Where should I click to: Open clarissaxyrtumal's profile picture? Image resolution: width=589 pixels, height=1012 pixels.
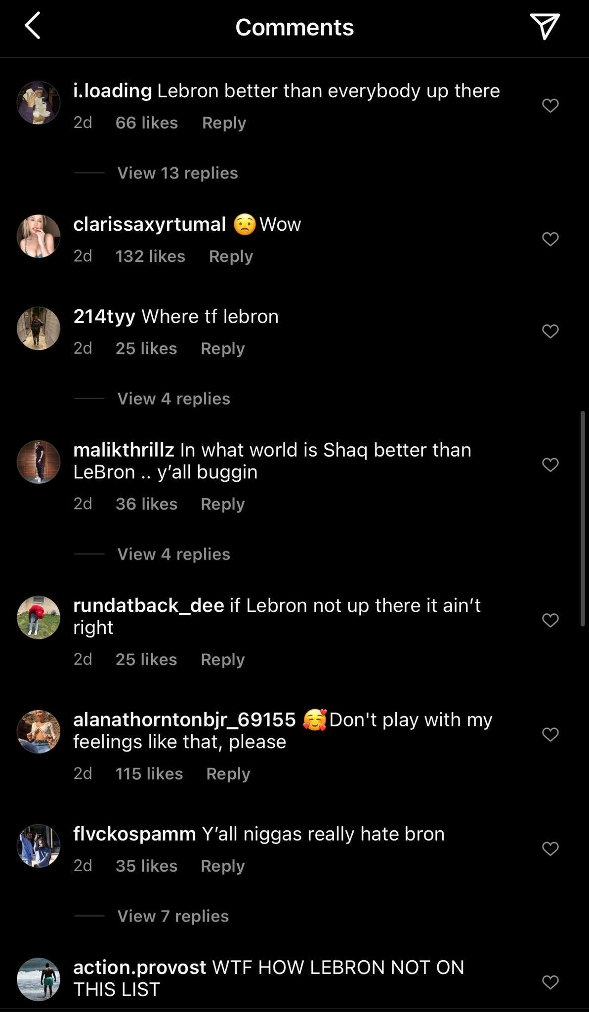click(38, 236)
